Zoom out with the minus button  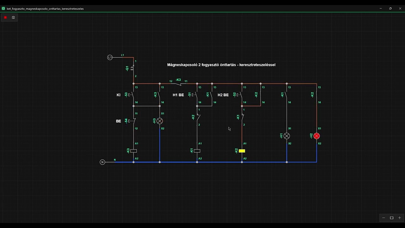click(x=383, y=218)
